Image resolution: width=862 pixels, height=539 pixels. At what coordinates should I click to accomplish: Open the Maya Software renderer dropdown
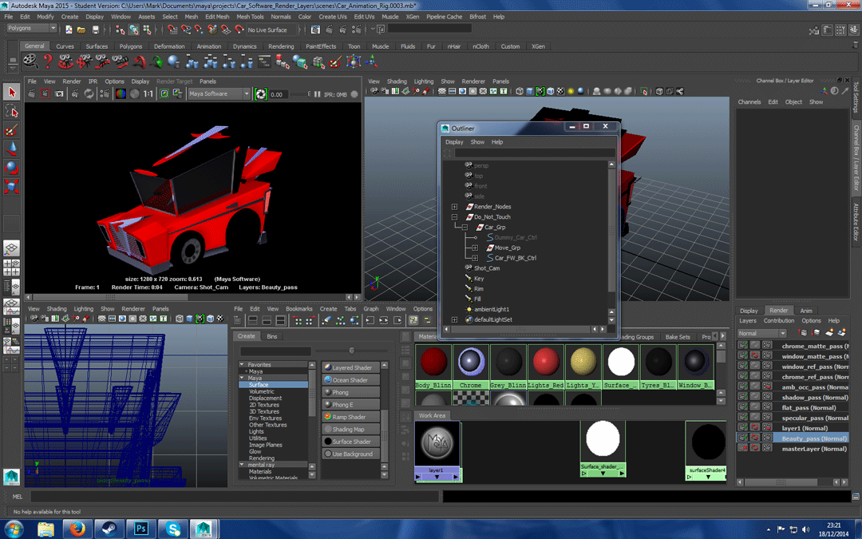coord(219,94)
